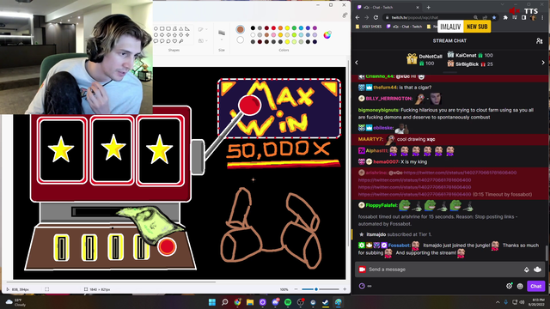Open File Explorer from the taskbar
Viewport: 550px width, 309px height.
250,302
